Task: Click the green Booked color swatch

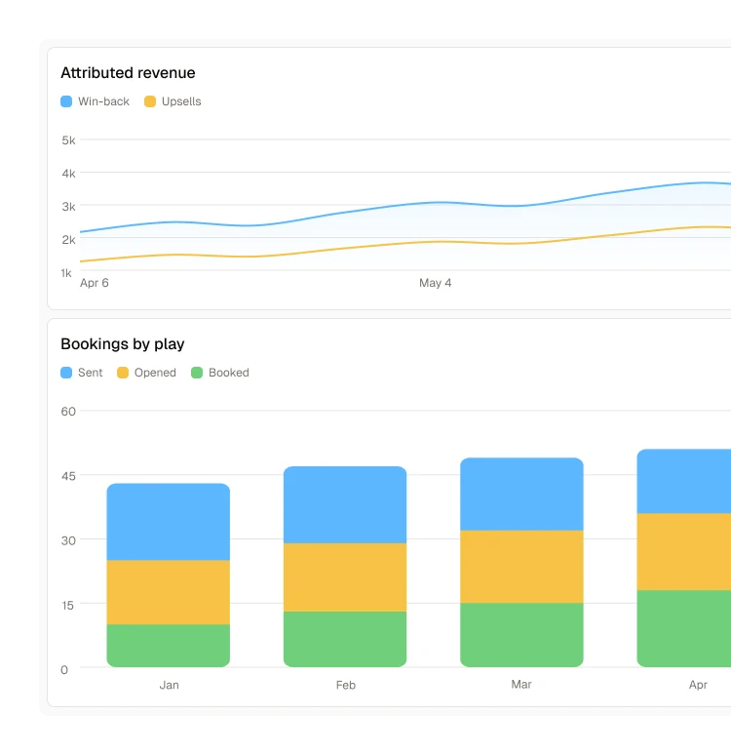Action: [197, 373]
